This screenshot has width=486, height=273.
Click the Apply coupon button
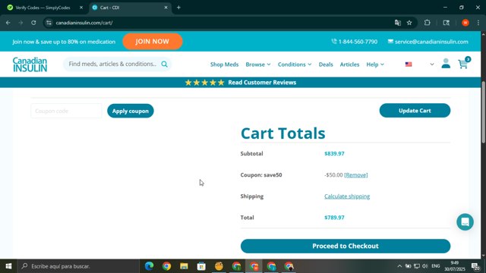(131, 111)
